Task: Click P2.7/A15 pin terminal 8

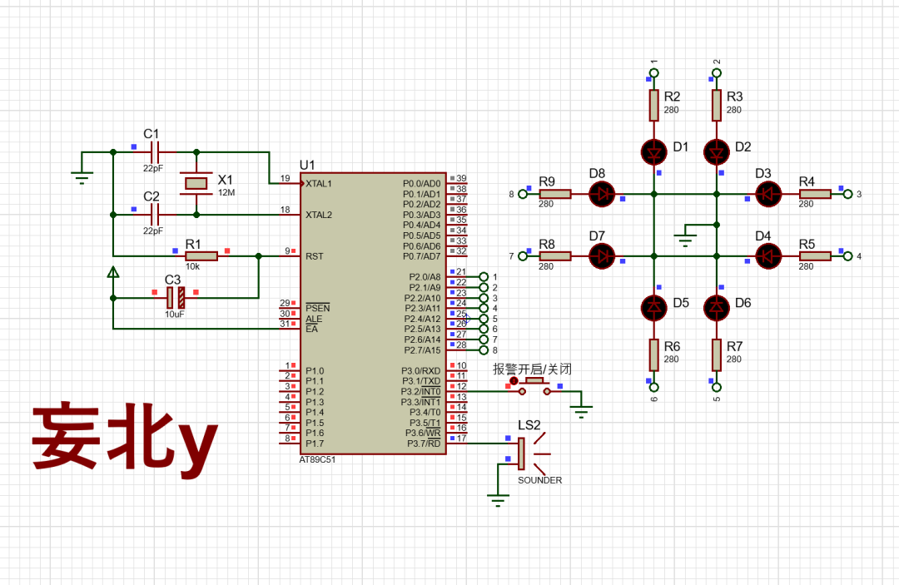Action: (484, 350)
